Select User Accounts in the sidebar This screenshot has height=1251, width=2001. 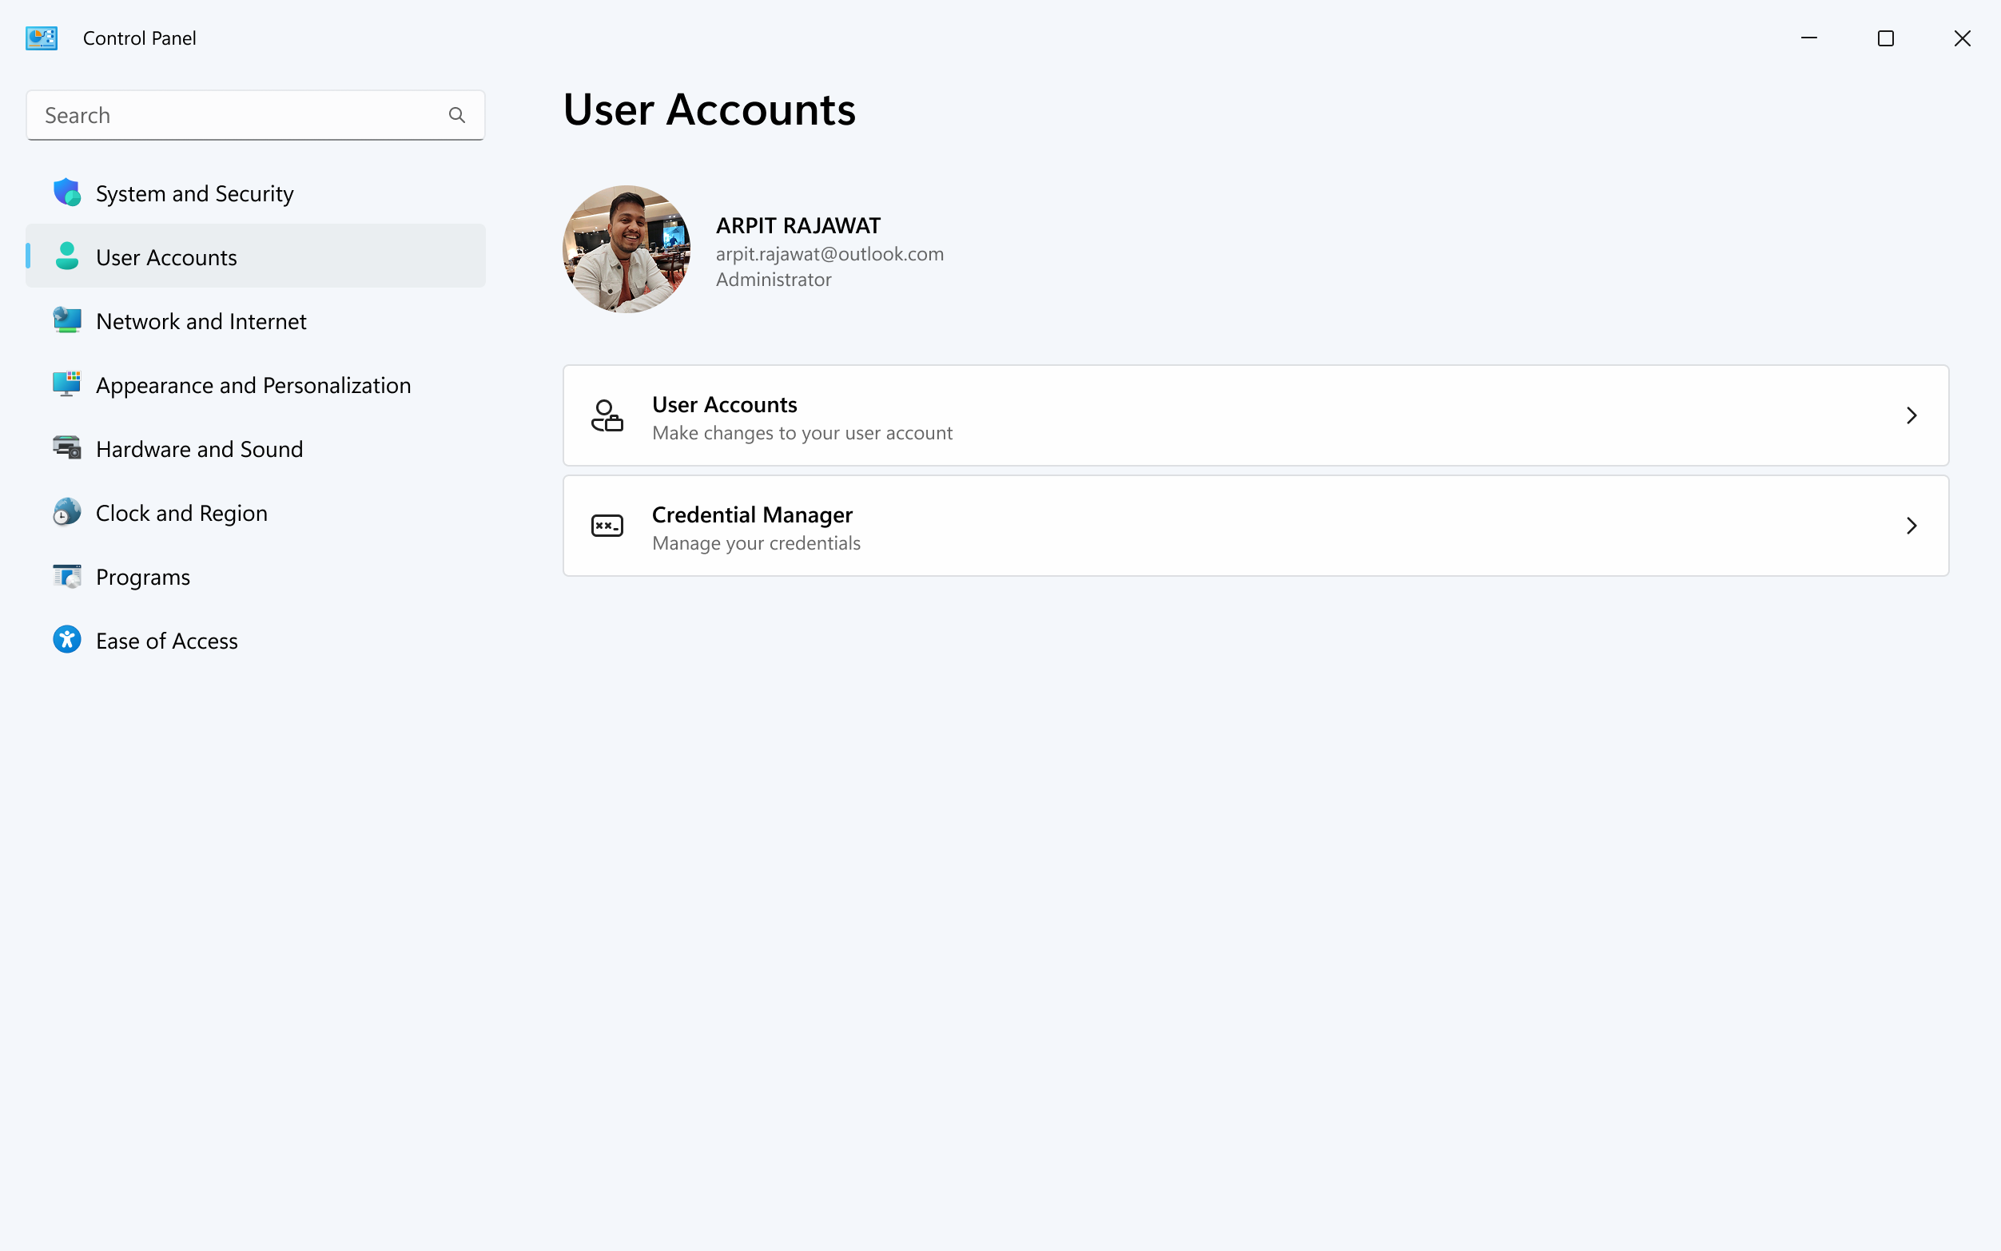point(165,256)
